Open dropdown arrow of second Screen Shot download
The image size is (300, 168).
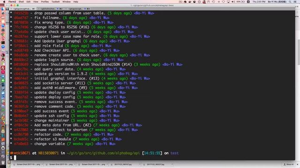click(x=75, y=164)
